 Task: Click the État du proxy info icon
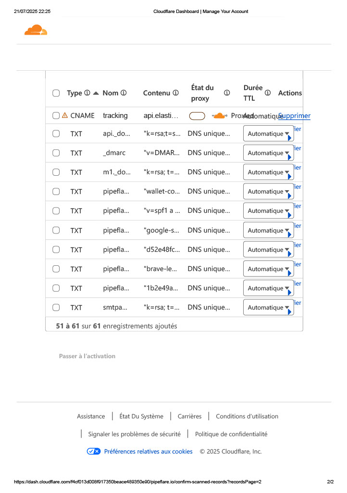[x=227, y=93]
